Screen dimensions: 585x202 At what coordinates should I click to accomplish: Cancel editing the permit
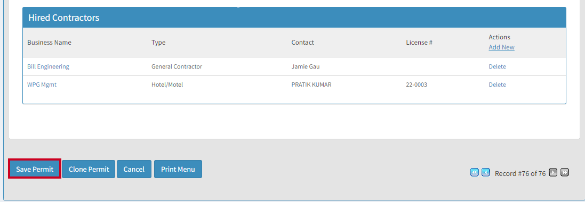coord(134,169)
